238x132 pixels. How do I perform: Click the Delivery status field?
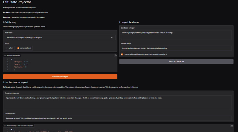pyautogui.click(x=118, y=118)
